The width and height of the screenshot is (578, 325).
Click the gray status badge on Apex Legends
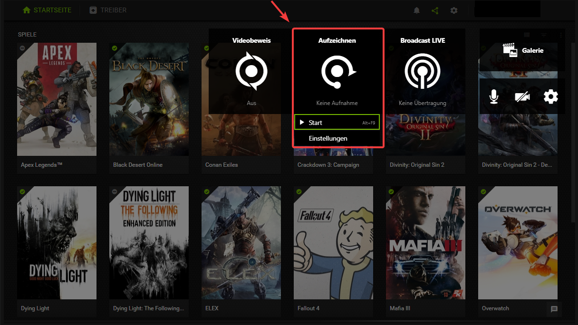tap(22, 48)
